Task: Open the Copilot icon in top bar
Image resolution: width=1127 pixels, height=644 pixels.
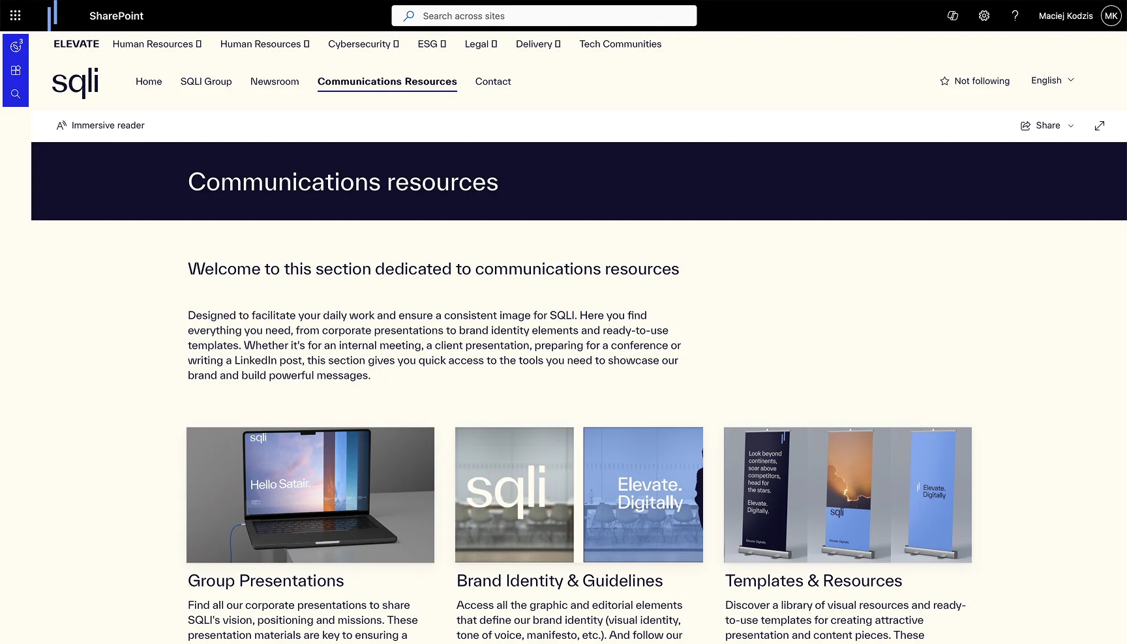Action: (953, 16)
